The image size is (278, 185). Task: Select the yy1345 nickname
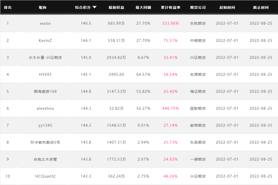pyautogui.click(x=45, y=125)
